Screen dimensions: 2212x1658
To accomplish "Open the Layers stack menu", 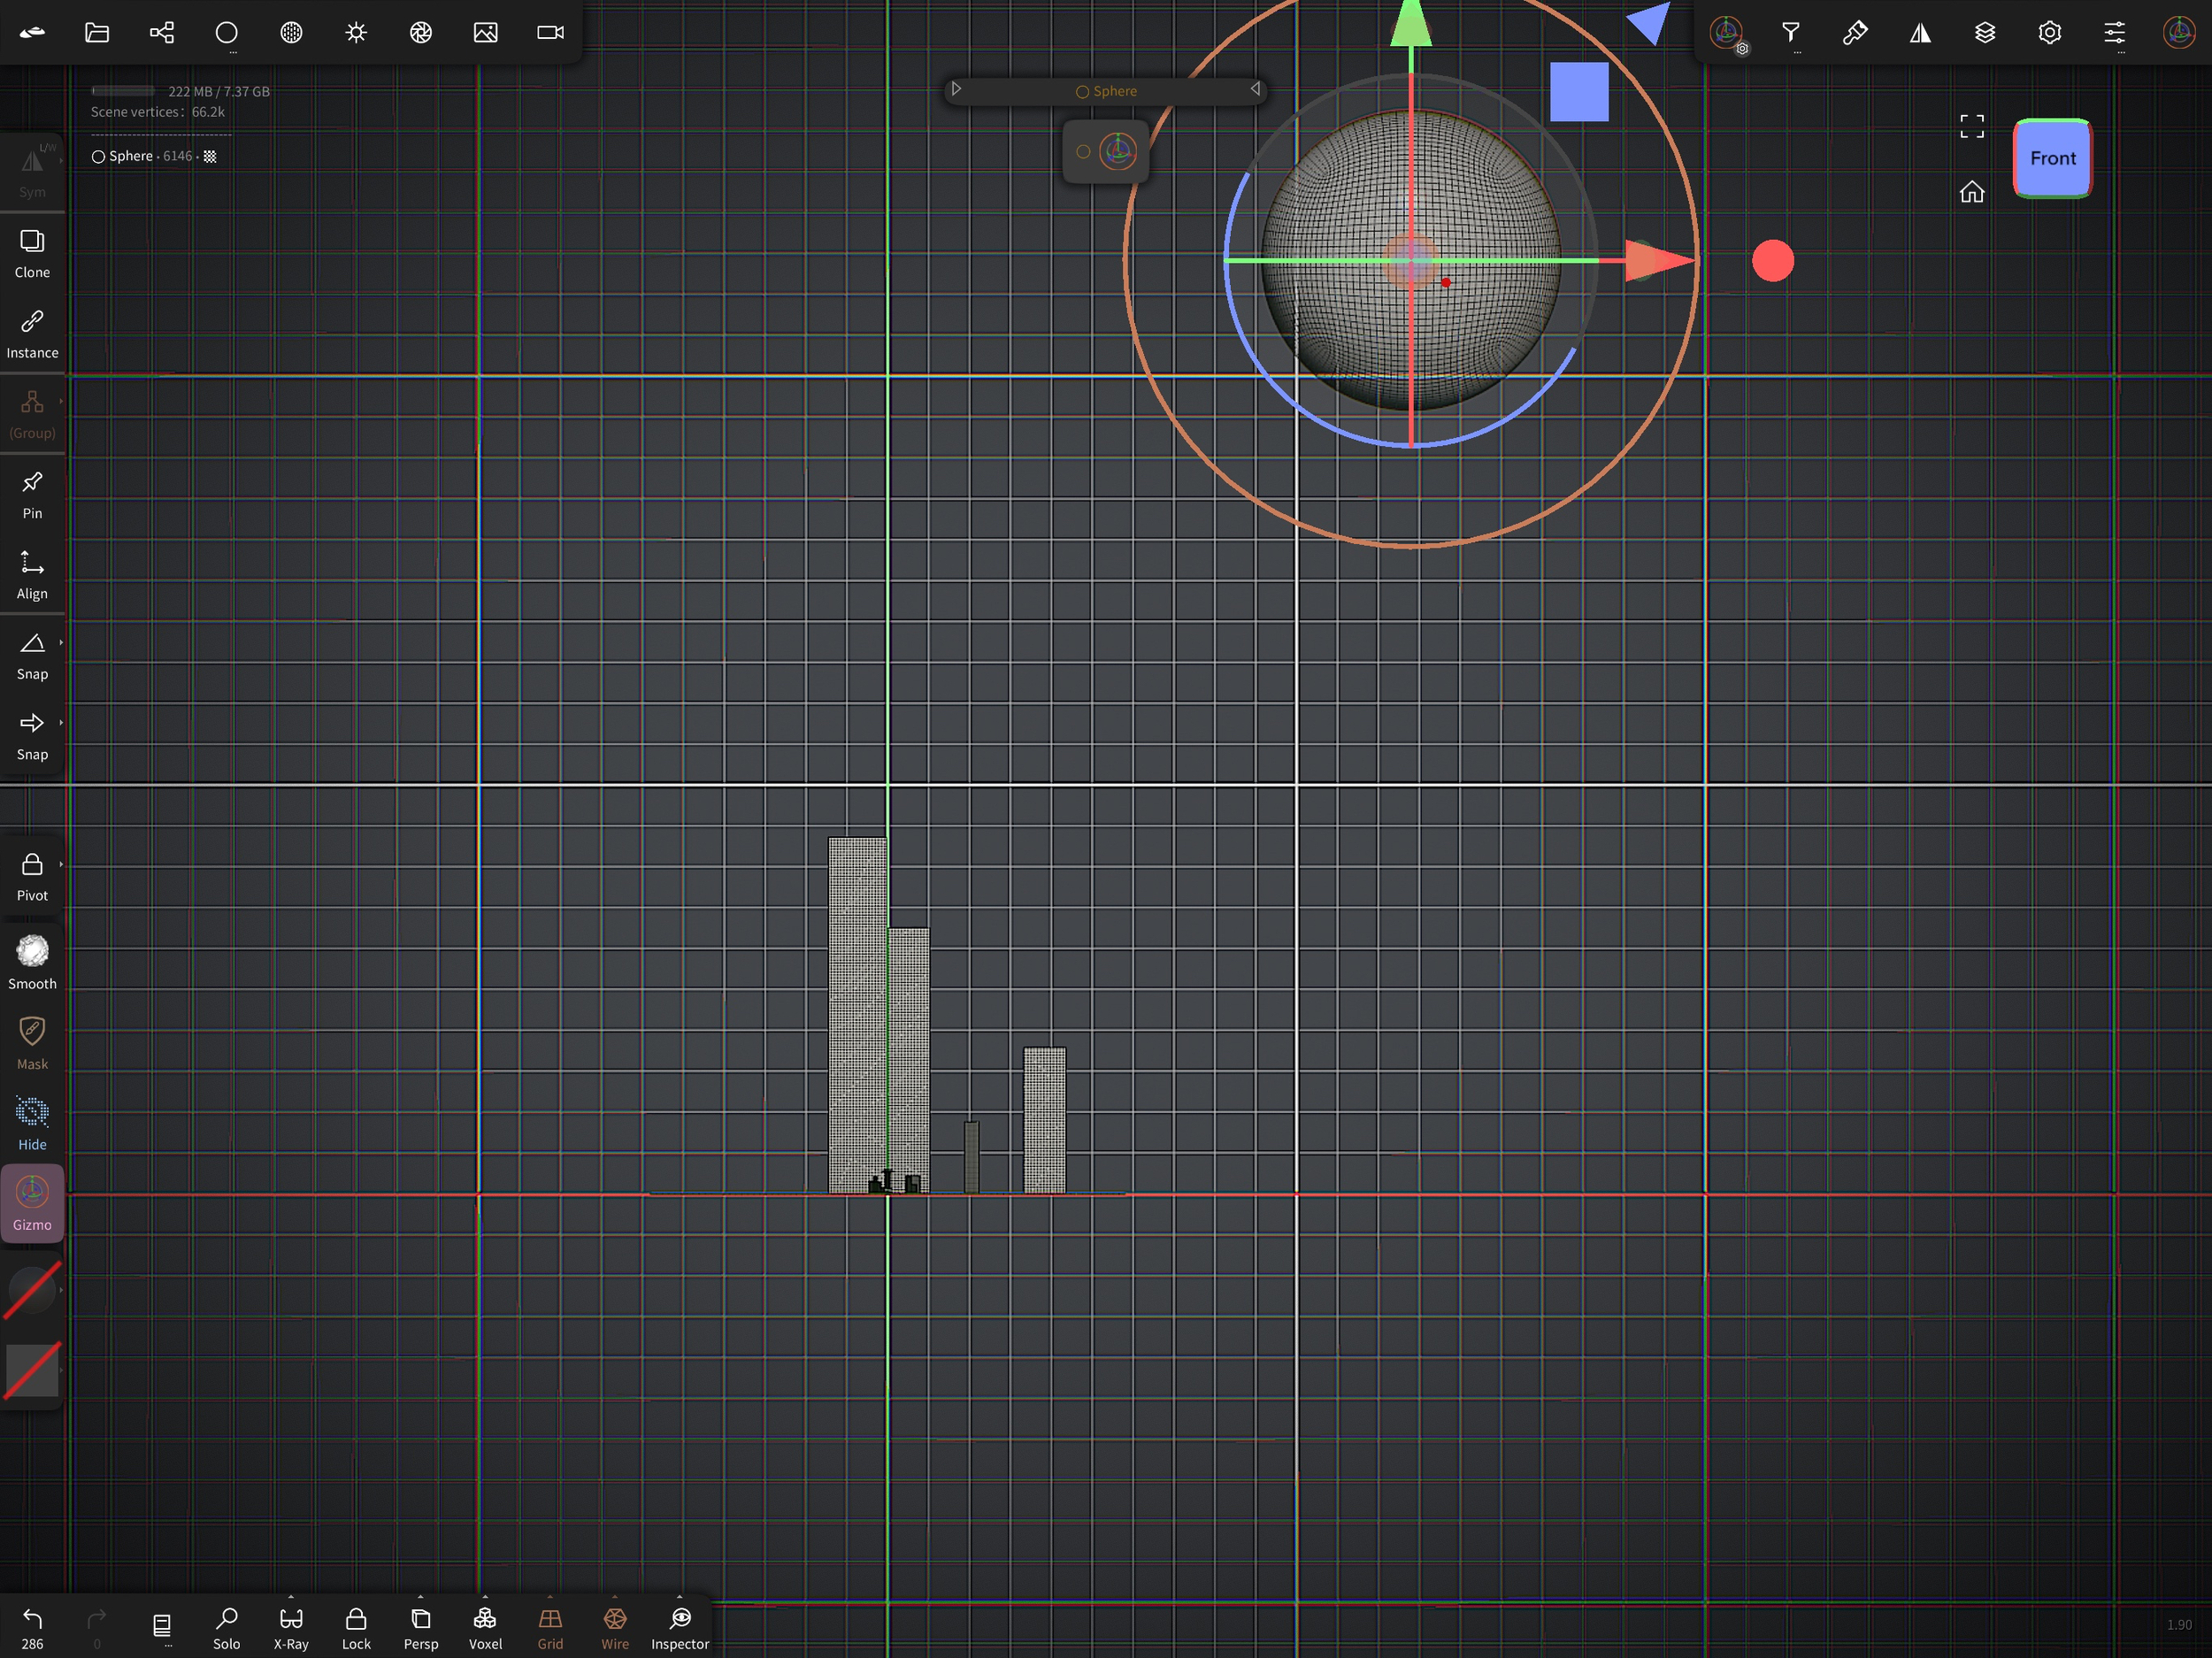I will click(x=1985, y=33).
